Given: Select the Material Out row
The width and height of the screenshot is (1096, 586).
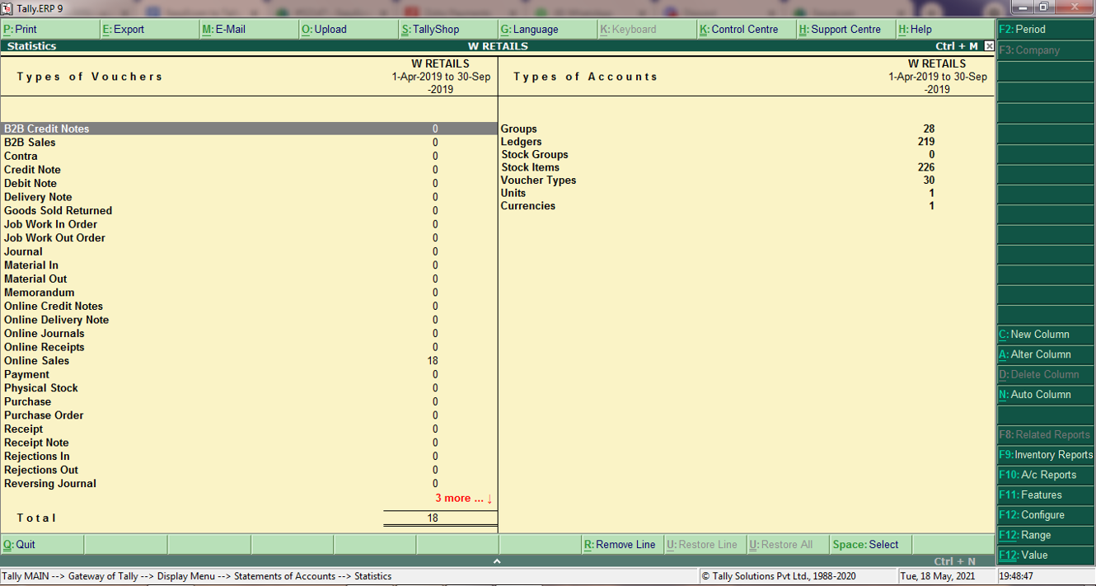Looking at the screenshot, I should [x=249, y=279].
